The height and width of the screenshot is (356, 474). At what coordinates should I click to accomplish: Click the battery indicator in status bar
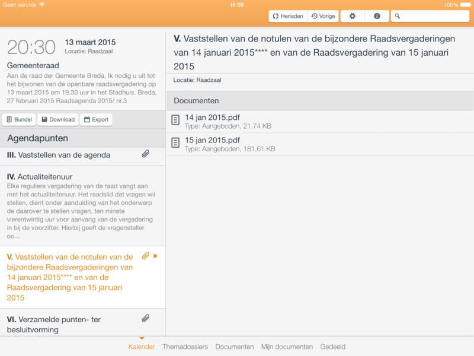coord(466,5)
